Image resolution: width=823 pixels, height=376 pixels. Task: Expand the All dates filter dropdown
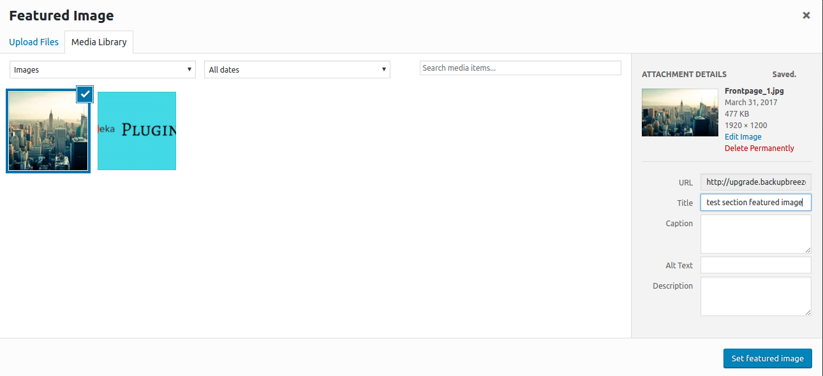point(297,69)
